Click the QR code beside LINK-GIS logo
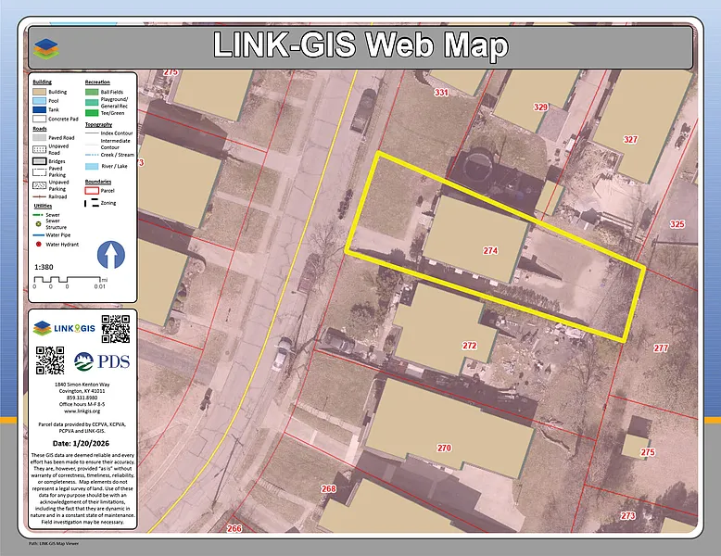The image size is (721, 556). 116,329
